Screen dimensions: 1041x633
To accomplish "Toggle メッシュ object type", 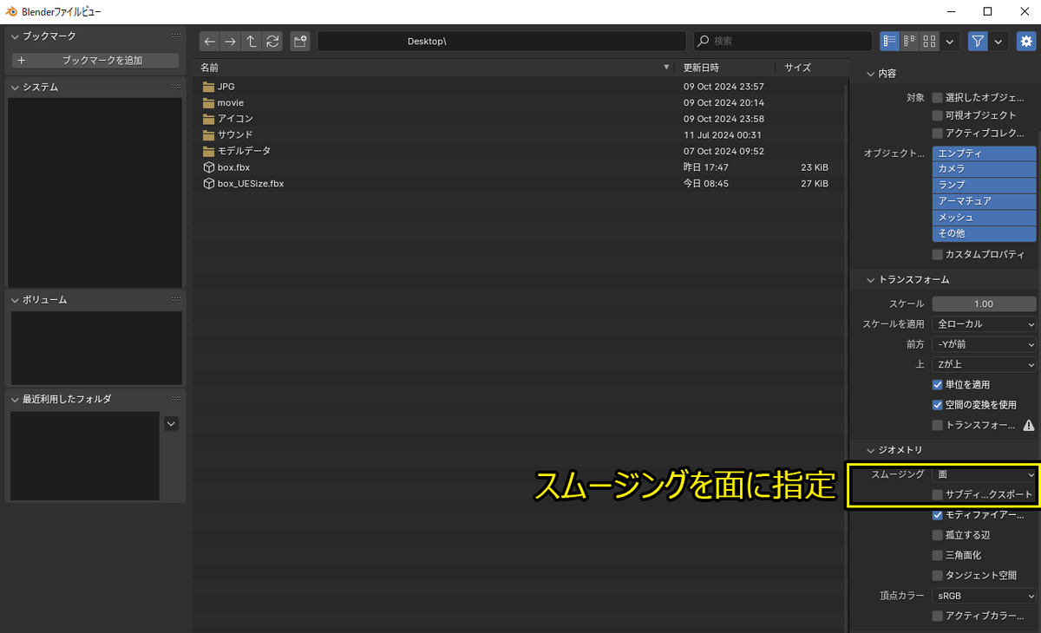I will [984, 218].
